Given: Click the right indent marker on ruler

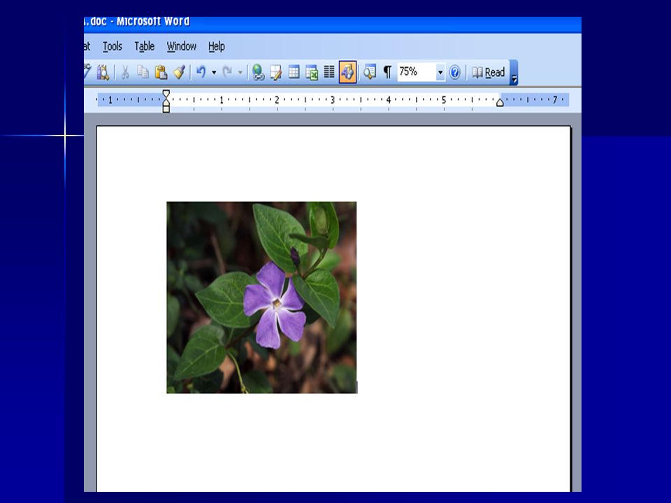Looking at the screenshot, I should [500, 102].
